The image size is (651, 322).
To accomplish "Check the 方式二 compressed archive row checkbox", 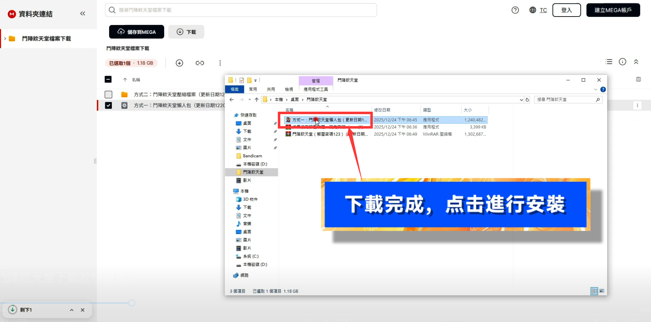I will [x=108, y=94].
